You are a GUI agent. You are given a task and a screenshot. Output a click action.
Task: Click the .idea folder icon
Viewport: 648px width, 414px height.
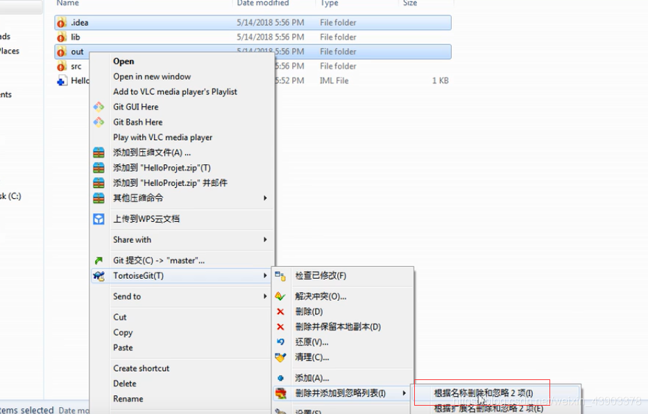tap(62, 23)
